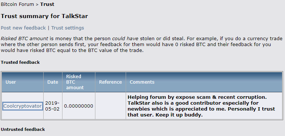Click the Trusted feedback section heading
The width and height of the screenshot is (285, 136).
pos(20,62)
